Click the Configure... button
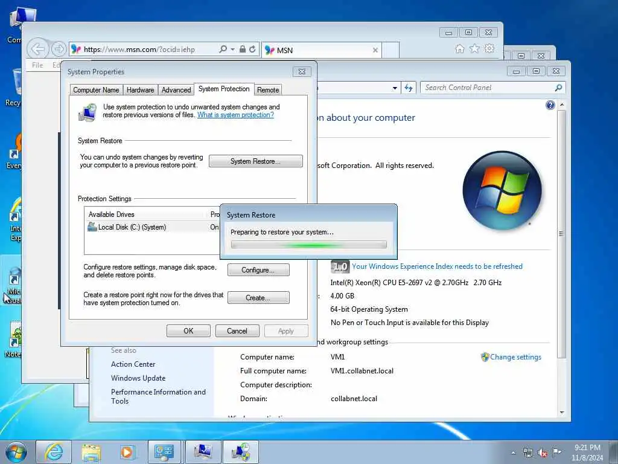This screenshot has height=464, width=618. [x=258, y=270]
